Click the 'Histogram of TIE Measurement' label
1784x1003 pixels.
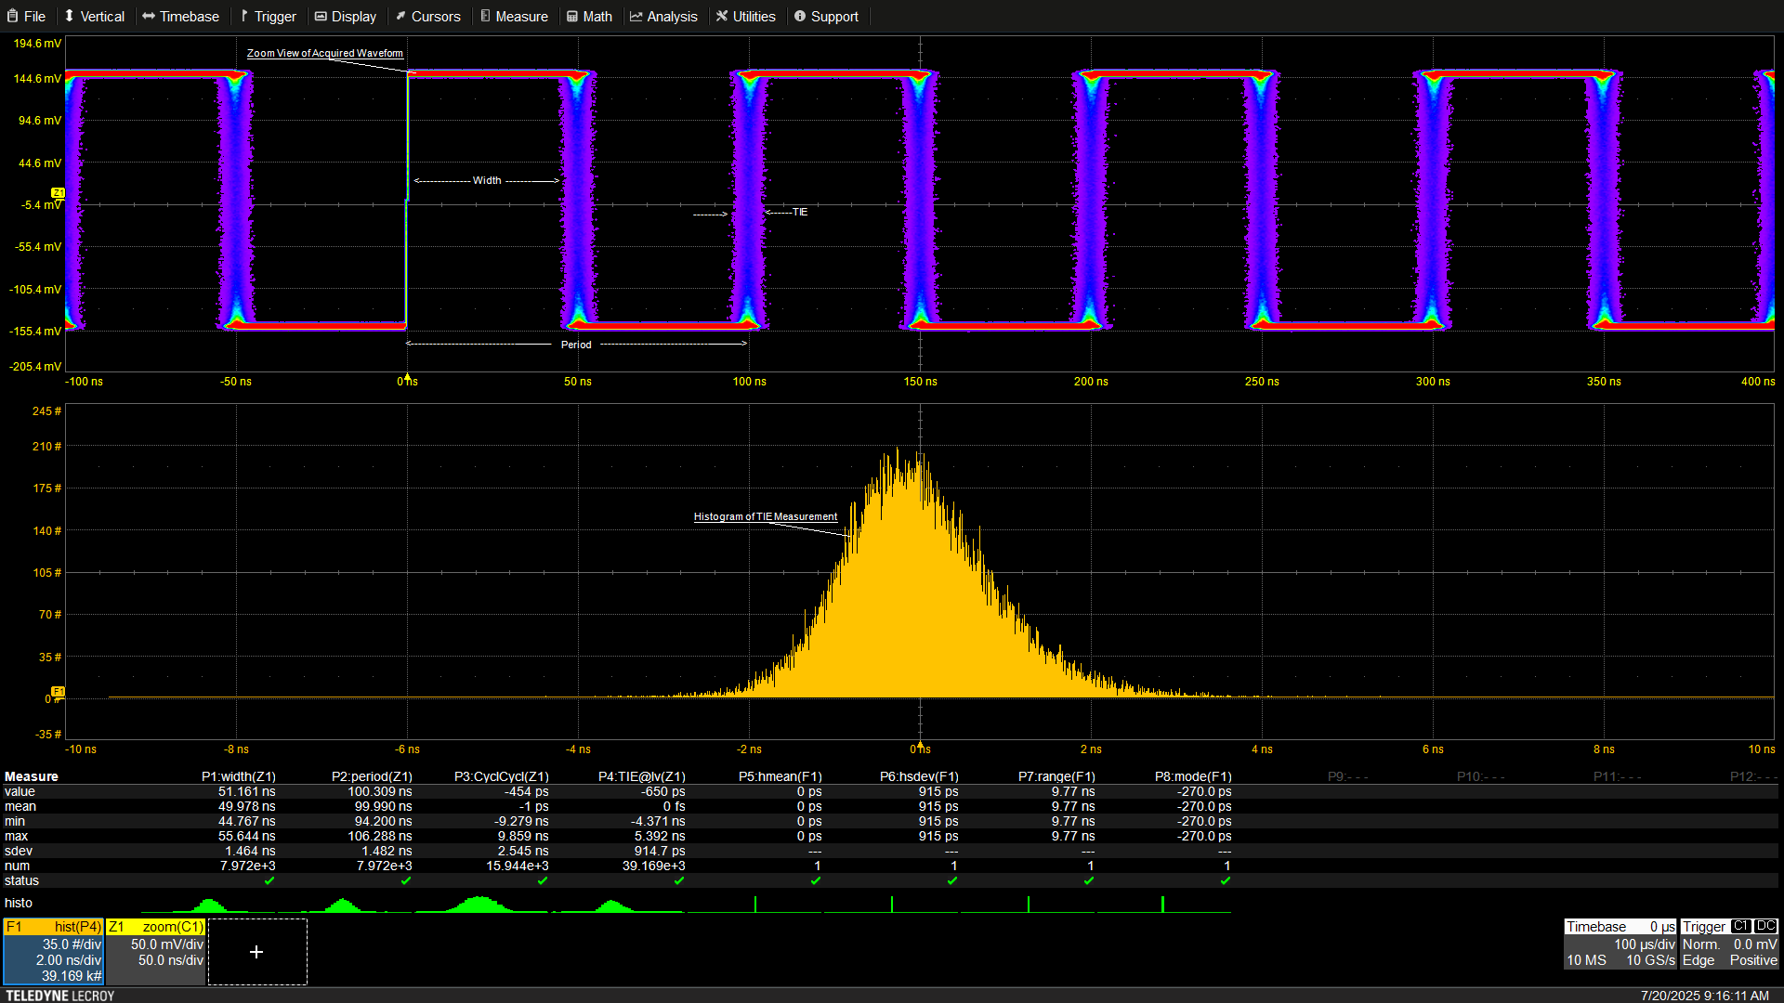point(766,516)
